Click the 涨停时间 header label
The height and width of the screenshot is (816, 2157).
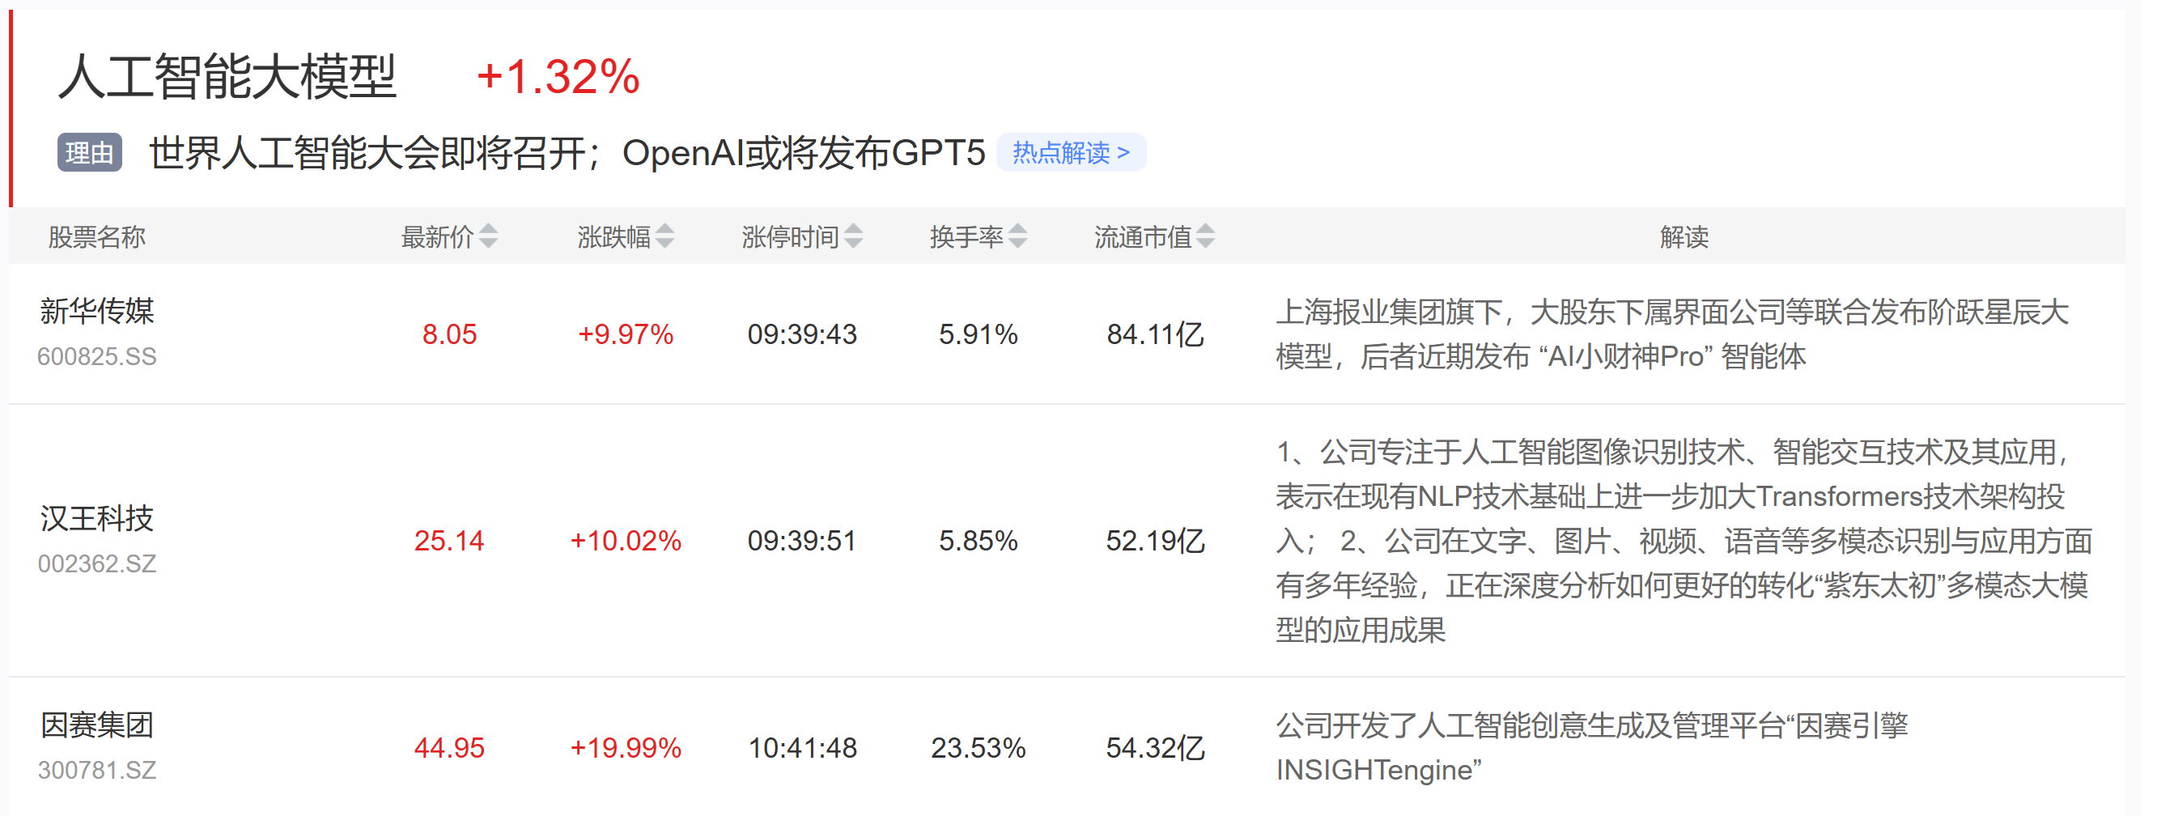[790, 237]
